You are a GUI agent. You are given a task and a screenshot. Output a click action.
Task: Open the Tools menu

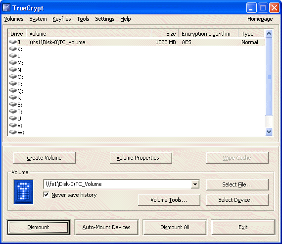point(83,19)
